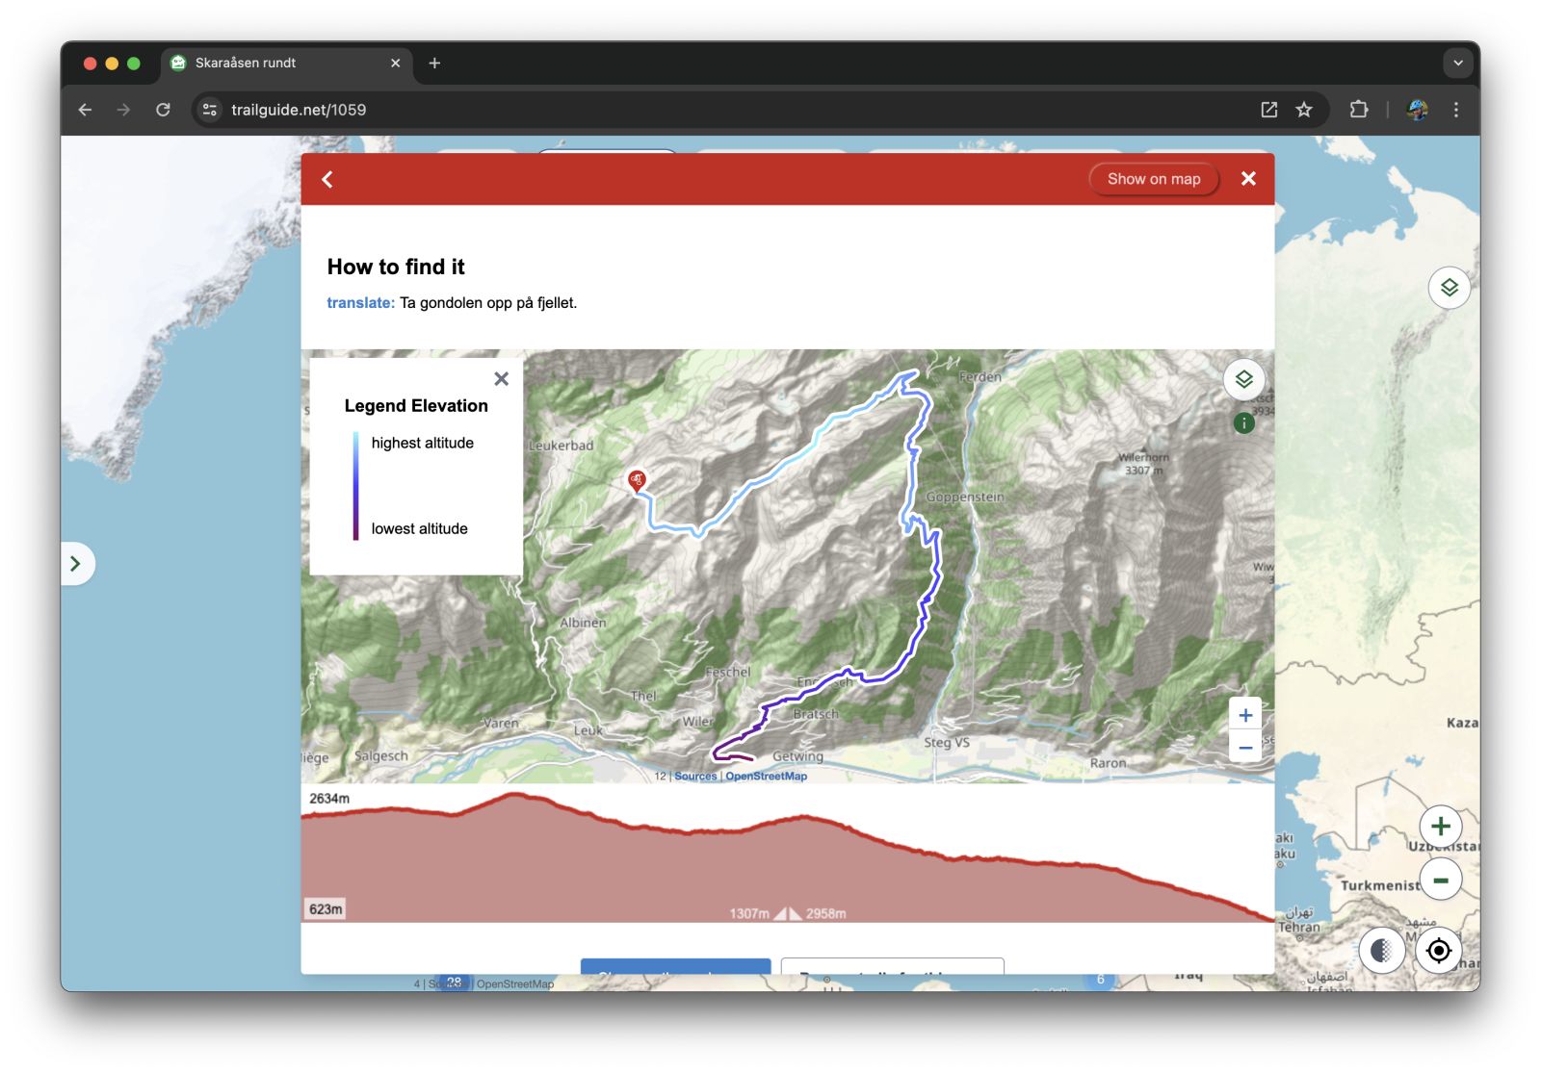This screenshot has width=1541, height=1072.
Task: Click the Albinen label on the map
Action: (x=583, y=623)
